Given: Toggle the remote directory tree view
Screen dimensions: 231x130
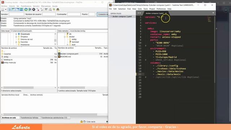Looking at the screenshot, I should pyautogui.click(x=18, y=9).
